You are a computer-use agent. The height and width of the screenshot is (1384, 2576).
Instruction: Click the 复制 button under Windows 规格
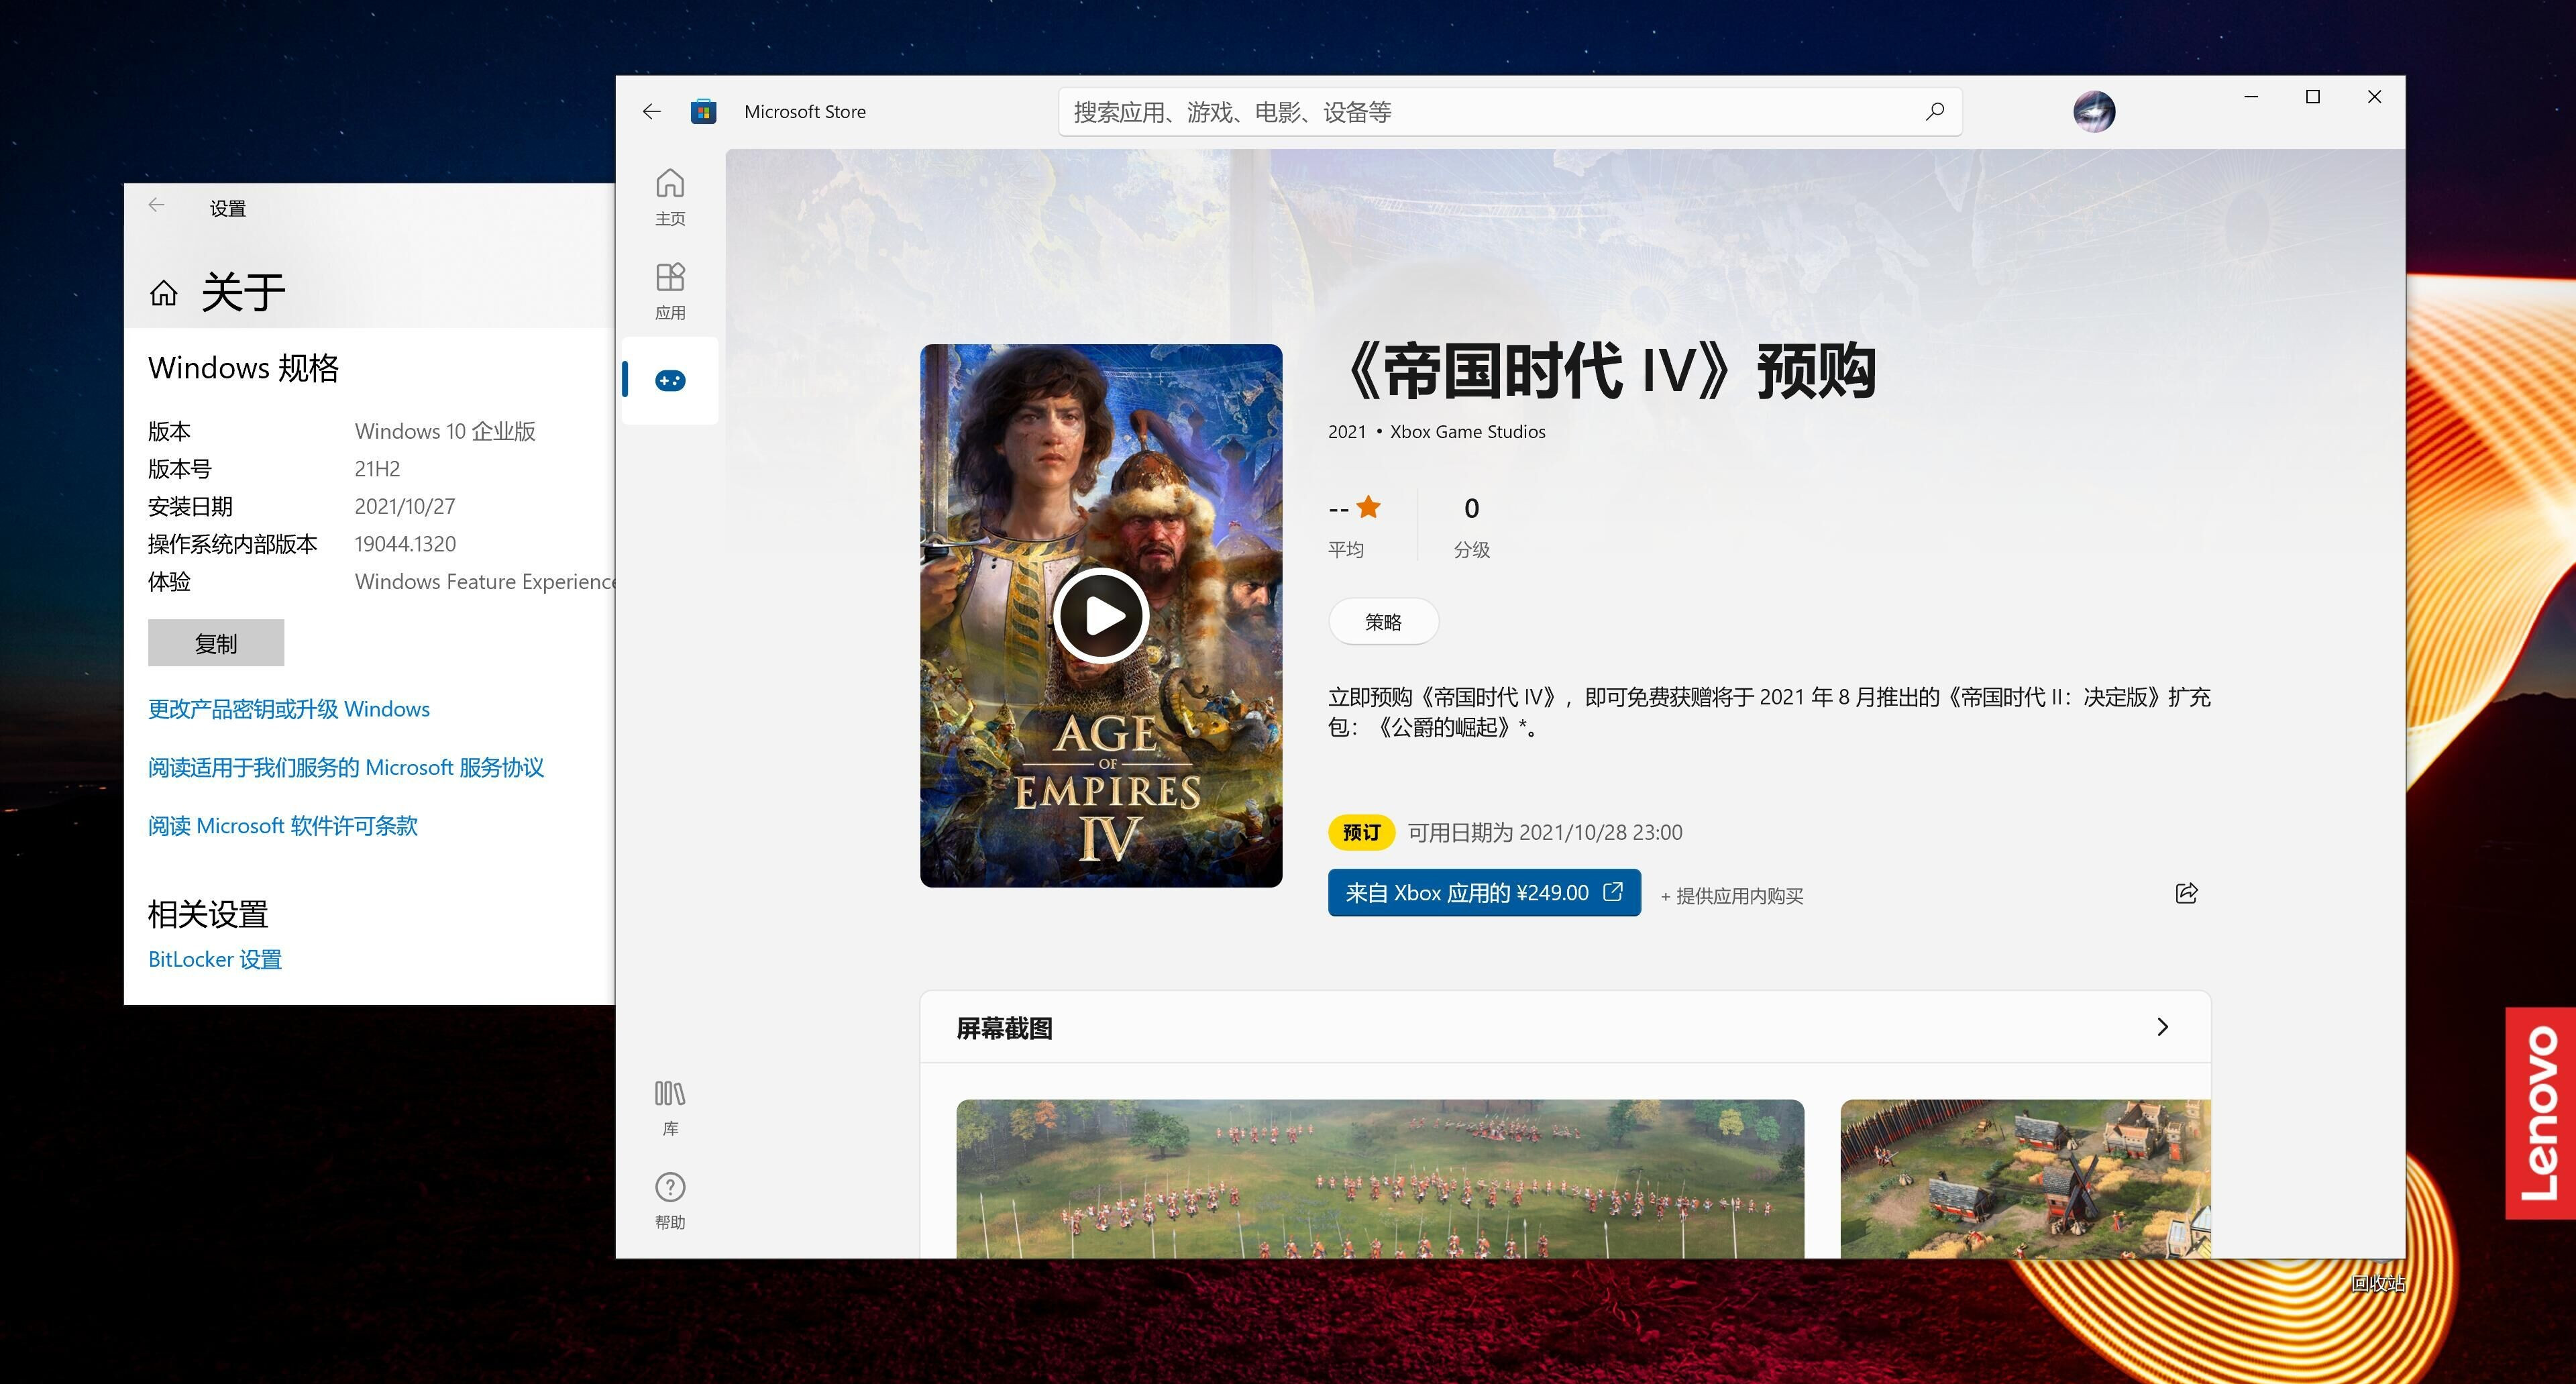[215, 643]
